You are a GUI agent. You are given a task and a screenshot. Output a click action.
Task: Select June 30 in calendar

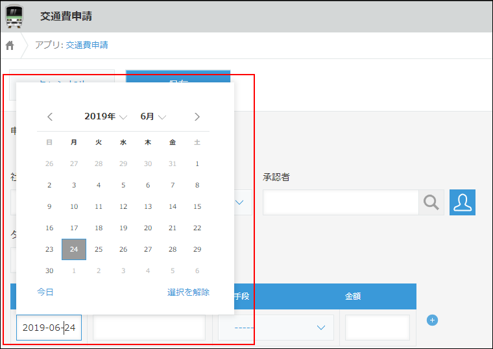(49, 271)
